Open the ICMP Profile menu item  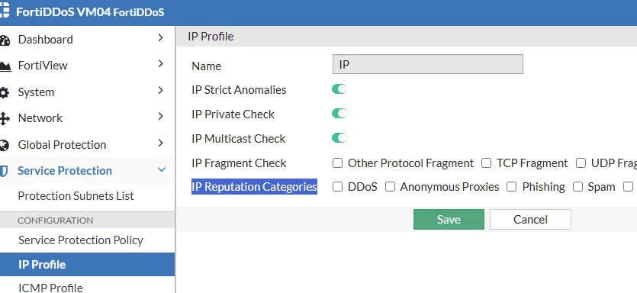tap(50, 288)
